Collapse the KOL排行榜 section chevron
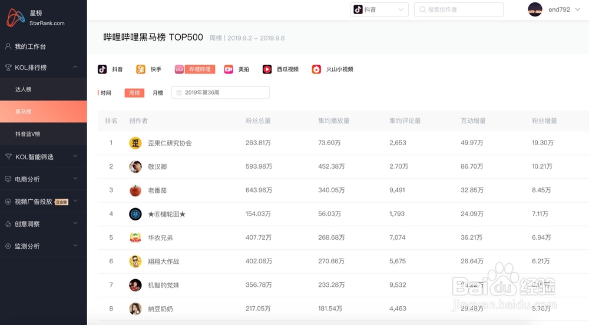 [x=75, y=67]
